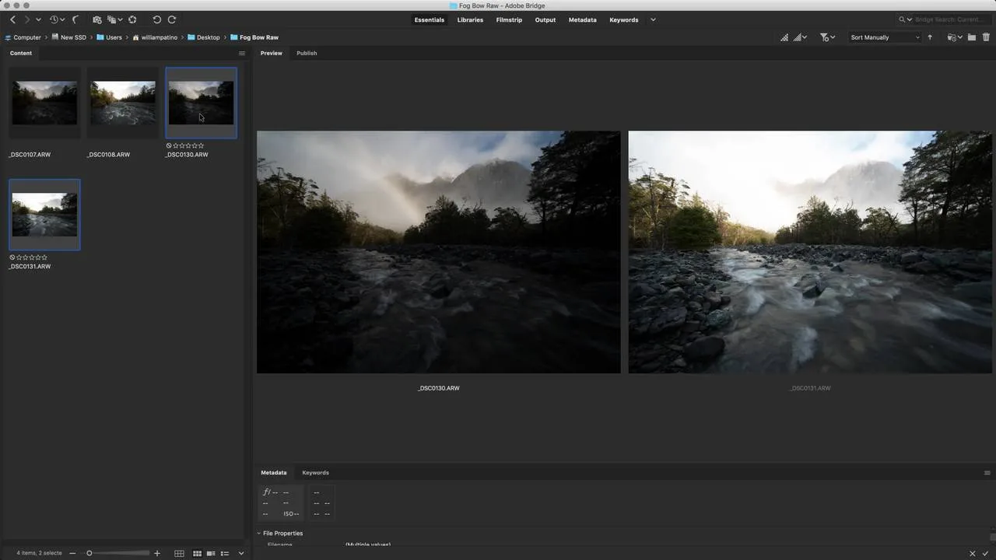Click the trash delete item icon
996x560 pixels.
(x=987, y=37)
